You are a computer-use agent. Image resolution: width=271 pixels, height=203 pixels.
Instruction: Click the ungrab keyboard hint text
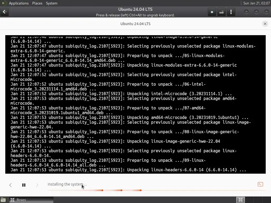(135, 15)
